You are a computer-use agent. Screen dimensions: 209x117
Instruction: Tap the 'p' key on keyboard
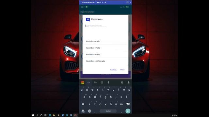129,90
